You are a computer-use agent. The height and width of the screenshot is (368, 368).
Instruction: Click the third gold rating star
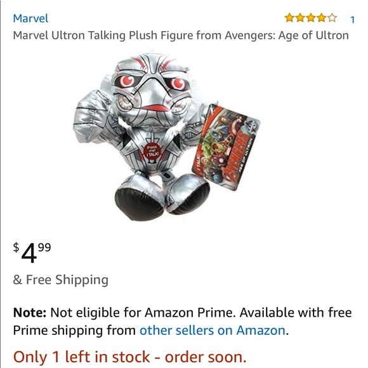(311, 18)
